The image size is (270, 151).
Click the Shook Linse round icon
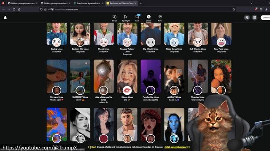coord(104,42)
